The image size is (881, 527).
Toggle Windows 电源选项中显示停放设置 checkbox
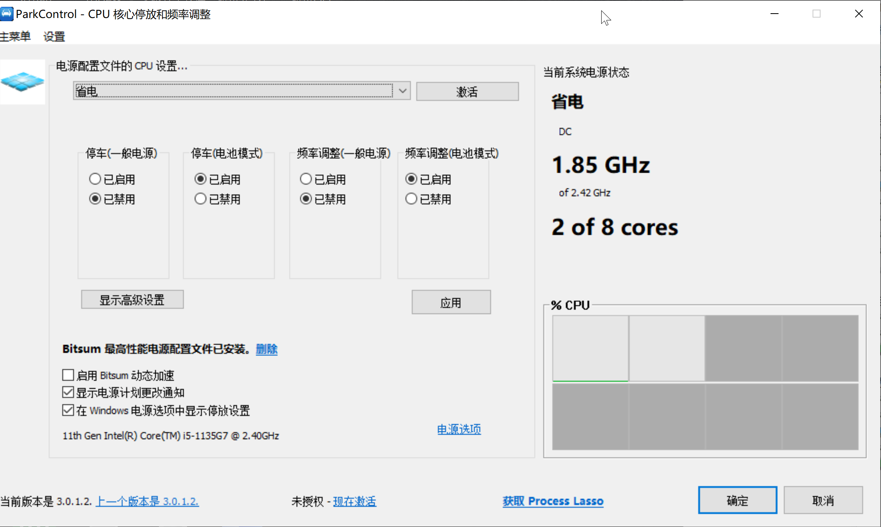click(68, 410)
